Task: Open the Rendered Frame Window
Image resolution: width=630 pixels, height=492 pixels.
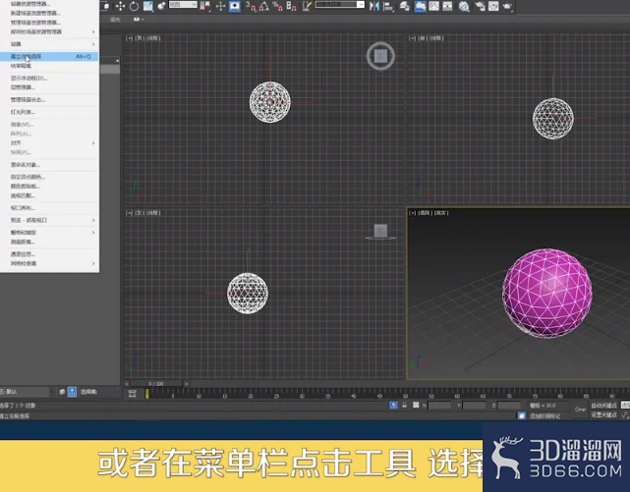Action: pos(493,6)
